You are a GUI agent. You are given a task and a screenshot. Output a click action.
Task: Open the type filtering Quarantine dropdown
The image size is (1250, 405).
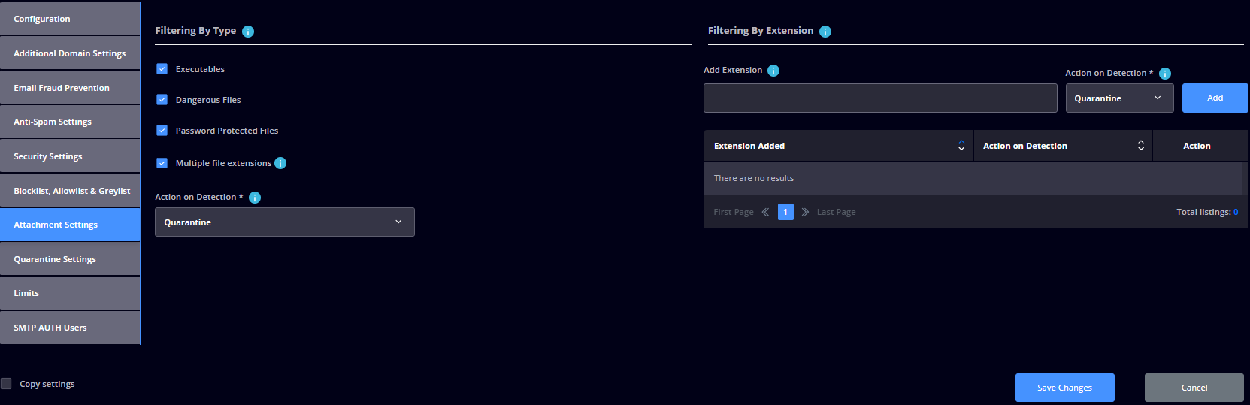pyautogui.click(x=285, y=222)
